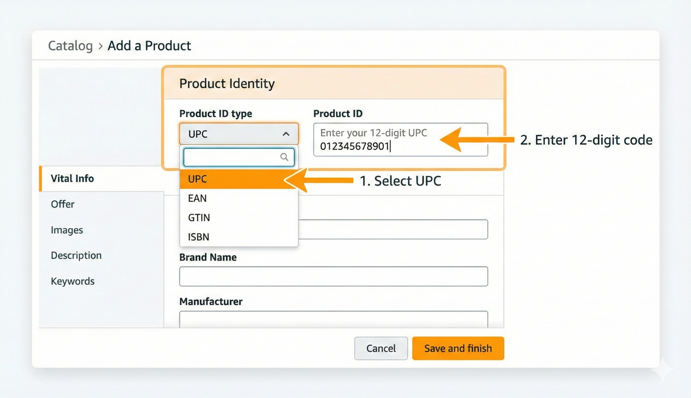
Task: Click the Add a Product breadcrumb
Action: click(149, 45)
